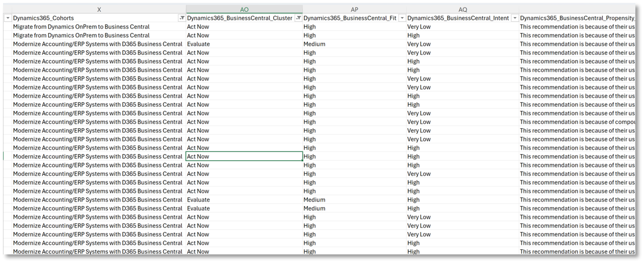The image size is (644, 263).
Task: Open the Dynamics365_BusinessCentral_Fit filter dropdown
Action: tap(402, 18)
